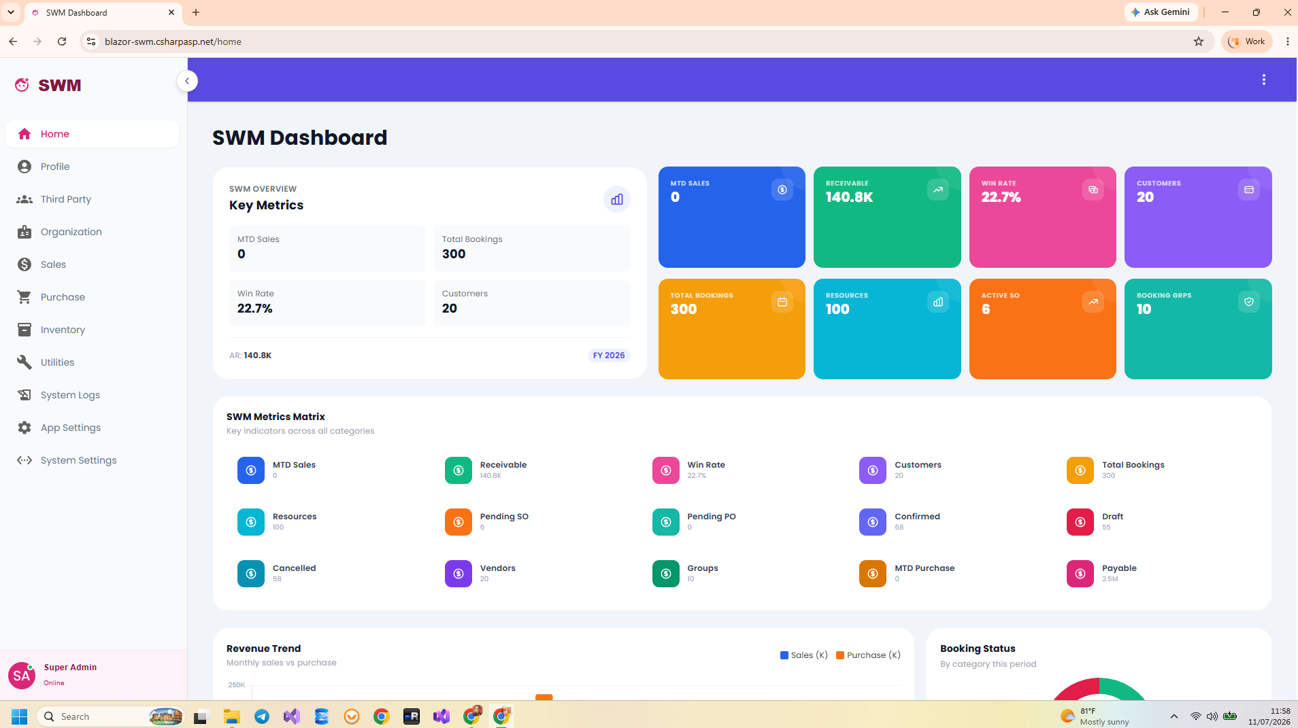Click the Total Bookings matrix icon
Image resolution: width=1298 pixels, height=728 pixels.
click(1080, 470)
